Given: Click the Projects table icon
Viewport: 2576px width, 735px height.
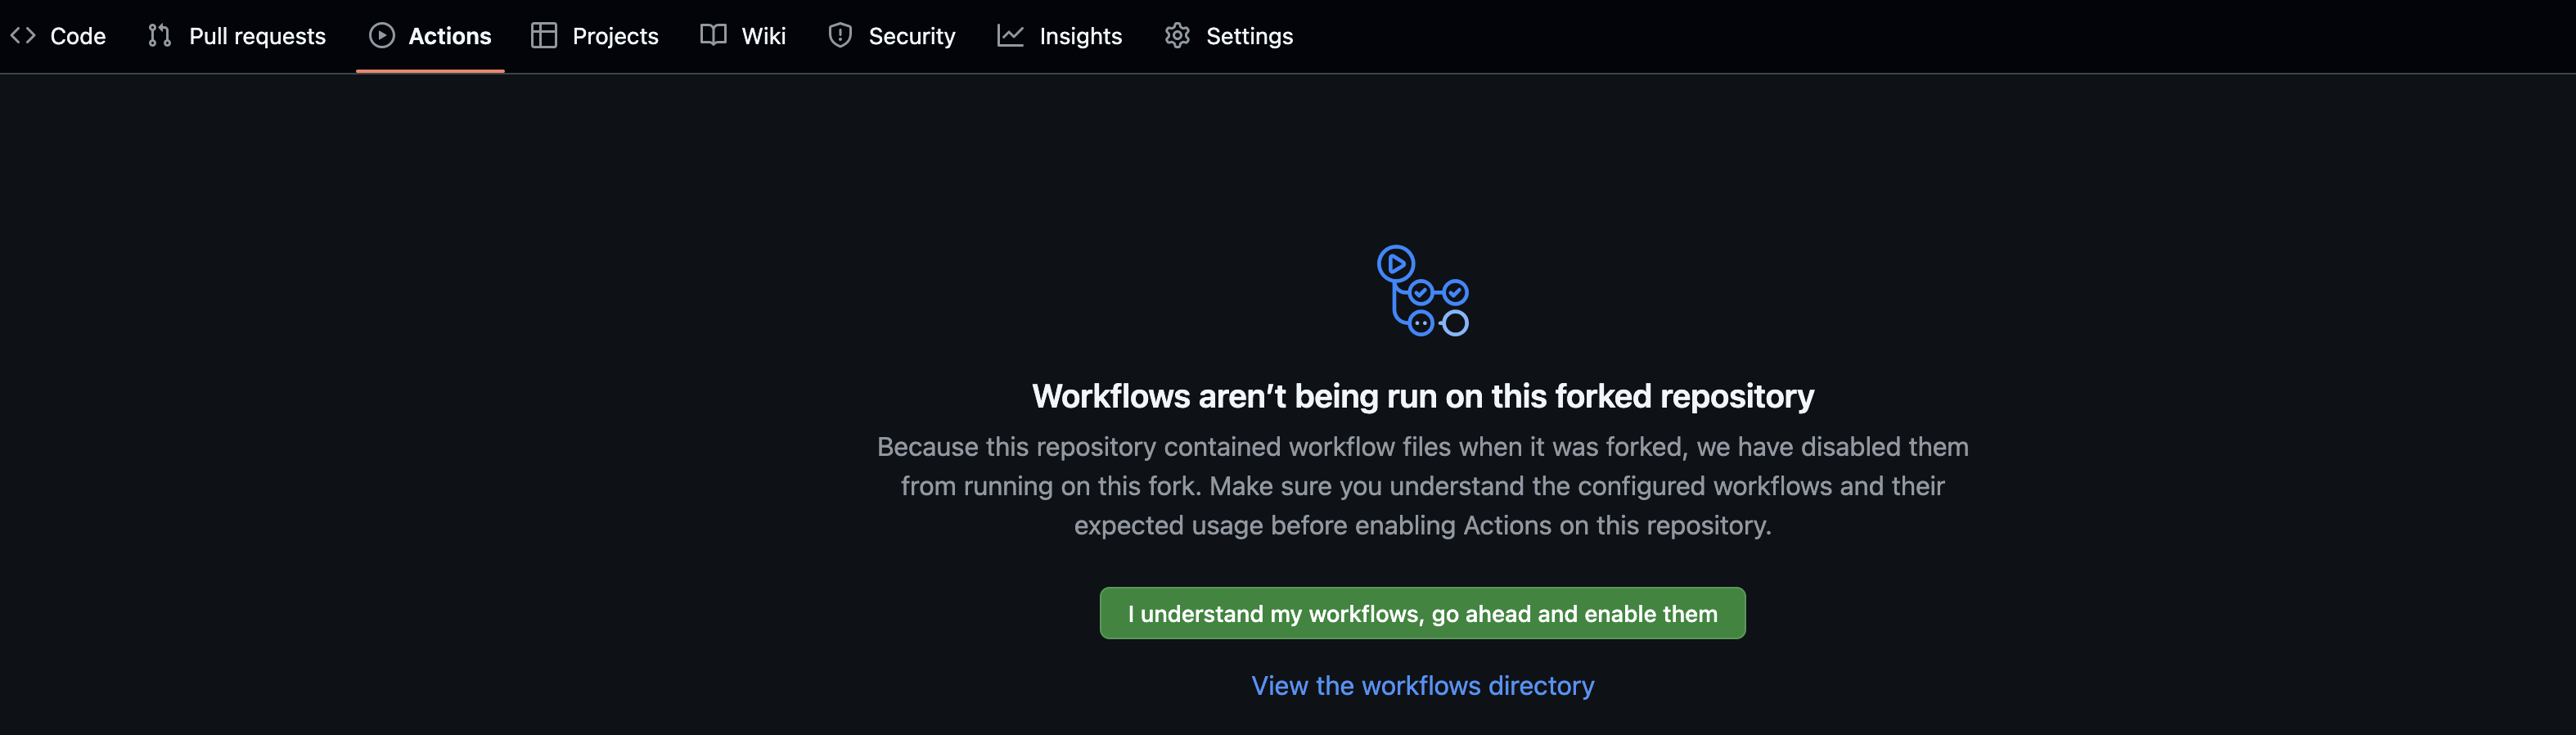Looking at the screenshot, I should pos(544,36).
